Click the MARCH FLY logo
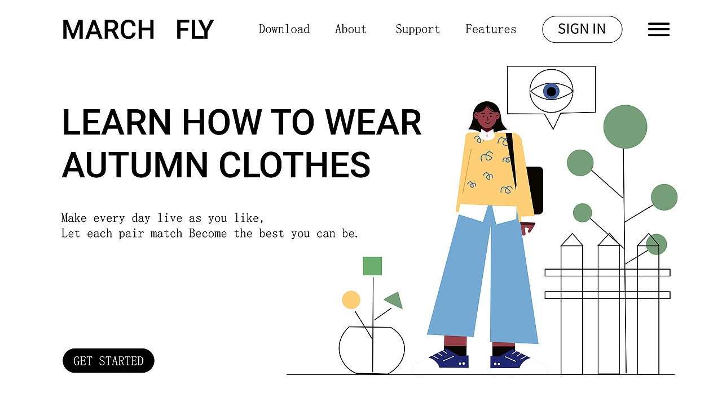 pos(138,29)
